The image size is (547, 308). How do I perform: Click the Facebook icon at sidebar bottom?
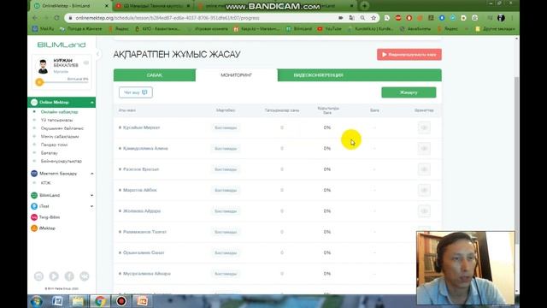coord(69,276)
